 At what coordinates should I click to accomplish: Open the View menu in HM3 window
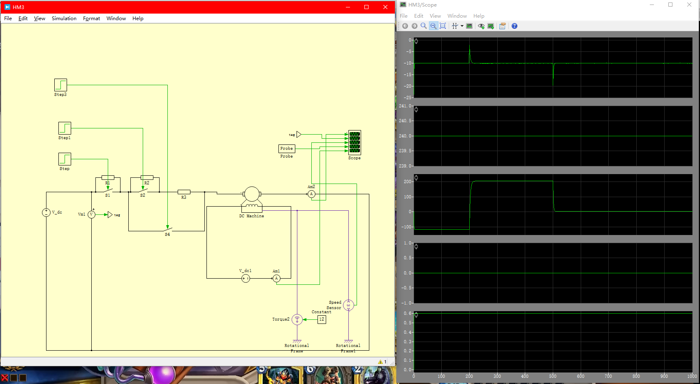[x=39, y=19]
